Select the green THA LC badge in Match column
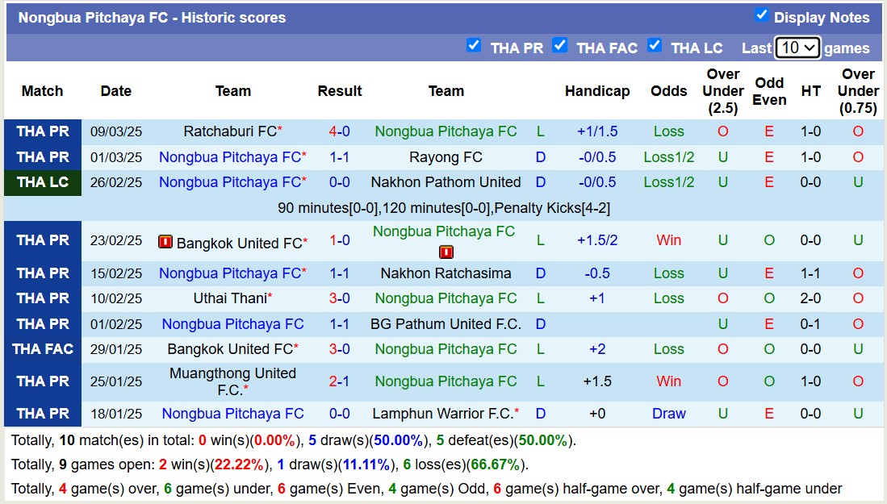The width and height of the screenshot is (887, 504). pos(42,182)
